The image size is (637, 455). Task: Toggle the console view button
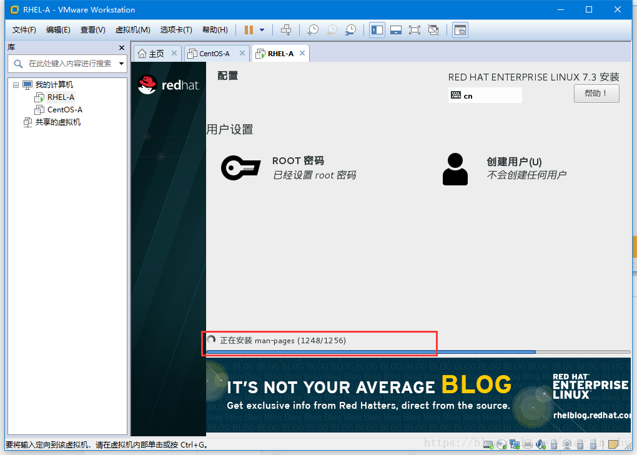460,29
